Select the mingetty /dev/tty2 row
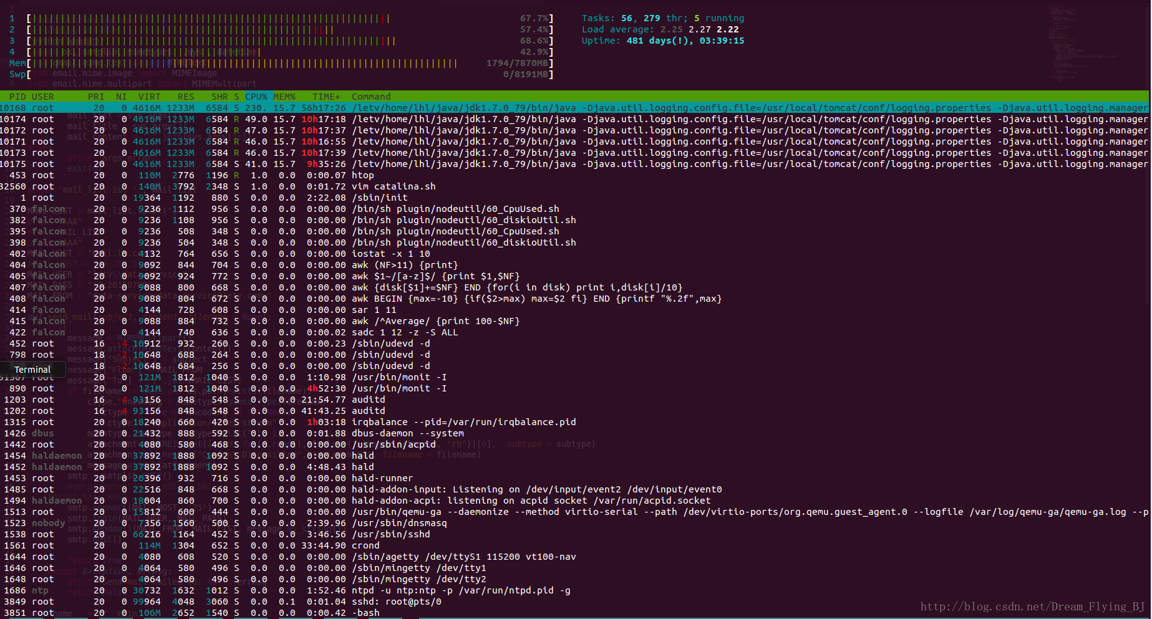The image size is (1152, 619). tap(574, 579)
